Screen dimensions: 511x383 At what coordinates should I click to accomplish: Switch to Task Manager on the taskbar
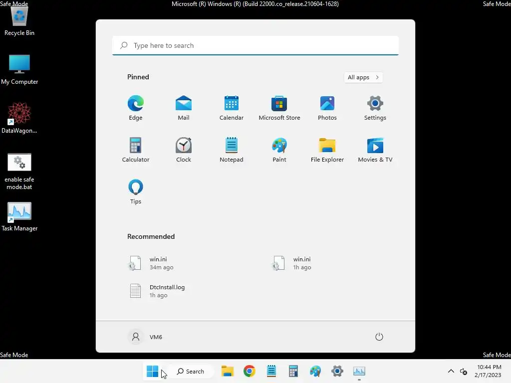point(359,371)
